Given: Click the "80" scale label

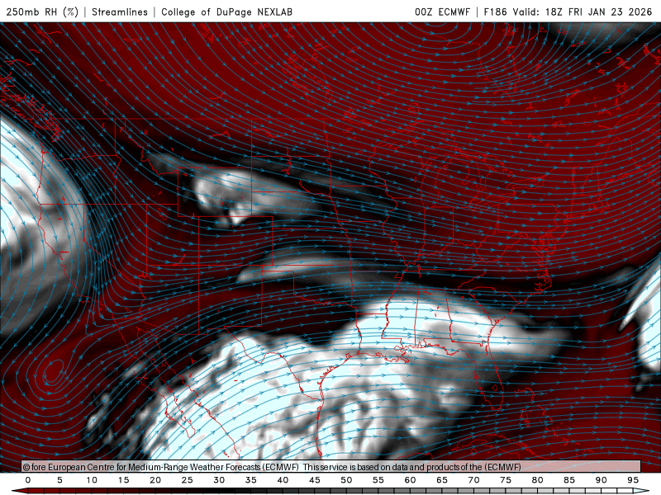Looking at the screenshot, I should tap(538, 480).
